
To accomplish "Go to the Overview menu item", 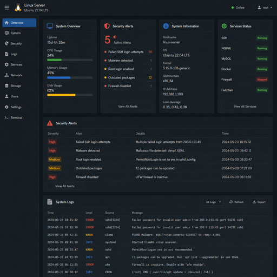I will coord(19,23).
